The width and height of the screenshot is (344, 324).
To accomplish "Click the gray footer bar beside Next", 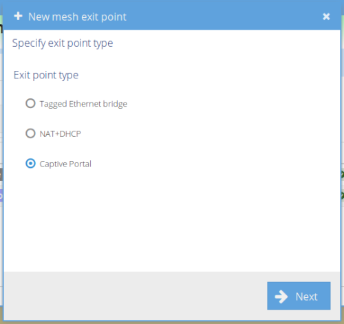I will pyautogui.click(x=136, y=296).
